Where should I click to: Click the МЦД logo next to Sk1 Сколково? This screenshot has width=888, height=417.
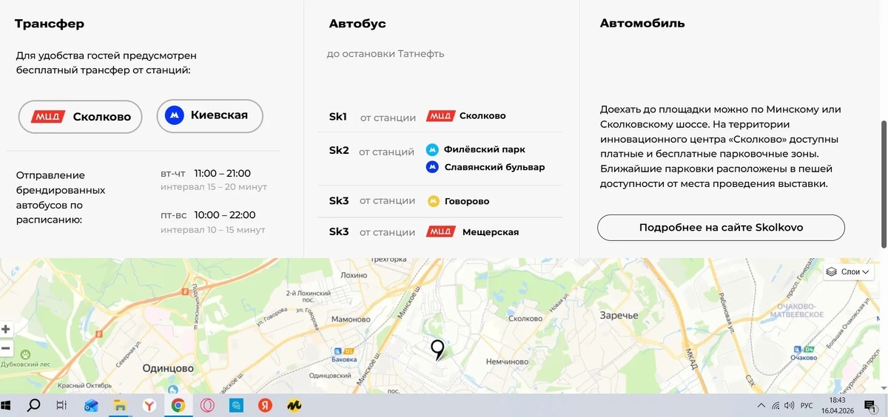tap(441, 116)
